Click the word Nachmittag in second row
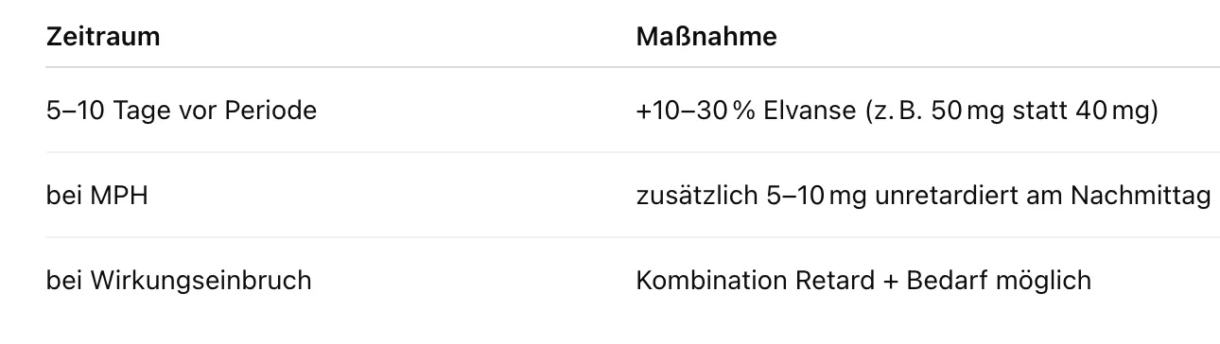Screen dimensions: 1220x344 1141,196
